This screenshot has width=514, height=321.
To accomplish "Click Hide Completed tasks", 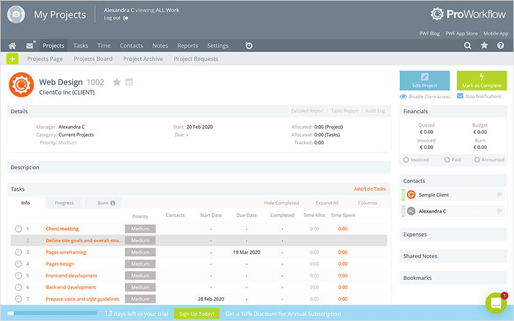I will 281,203.
